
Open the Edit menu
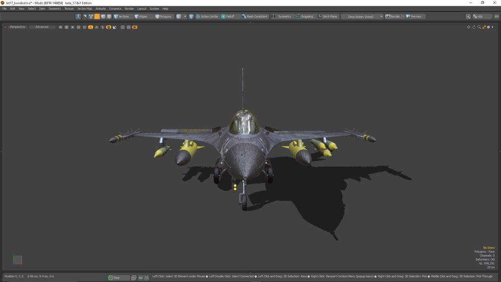(12, 9)
